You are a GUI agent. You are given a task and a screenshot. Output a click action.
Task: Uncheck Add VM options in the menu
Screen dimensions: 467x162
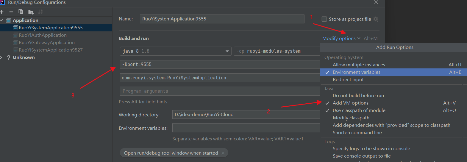click(350, 103)
